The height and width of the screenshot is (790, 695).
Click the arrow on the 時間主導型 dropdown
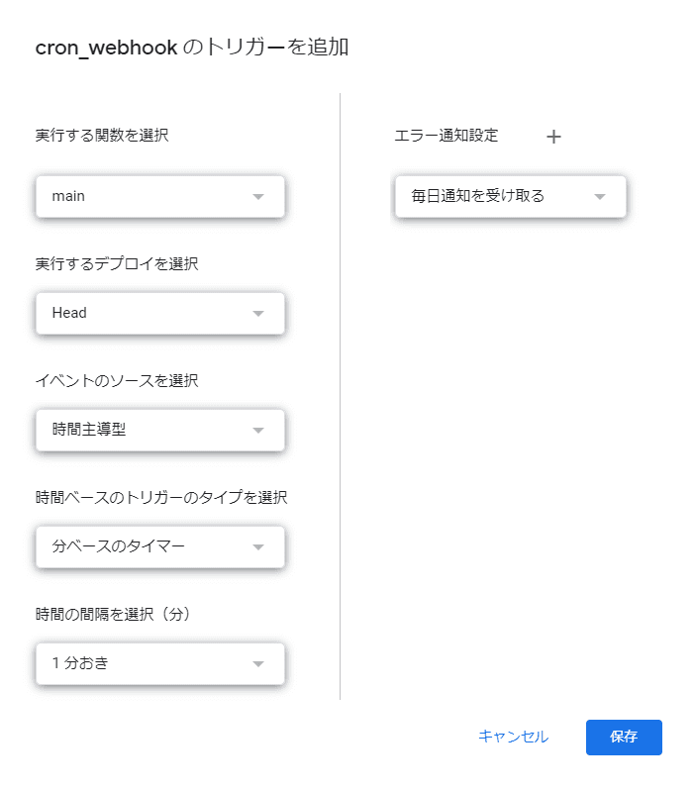[x=258, y=430]
